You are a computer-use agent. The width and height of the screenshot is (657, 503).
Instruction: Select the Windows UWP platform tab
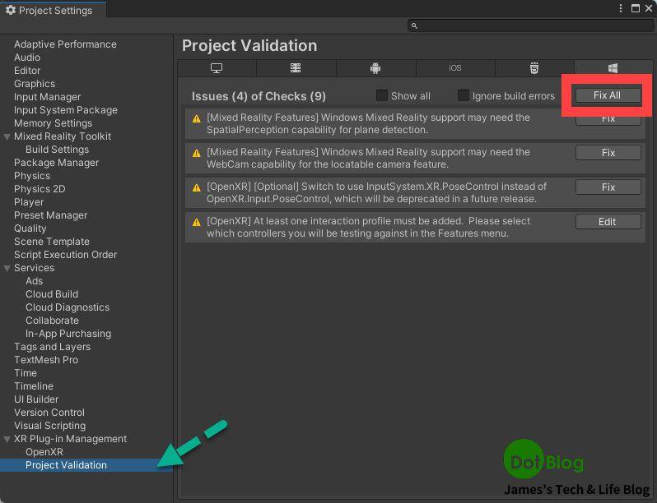click(x=613, y=68)
